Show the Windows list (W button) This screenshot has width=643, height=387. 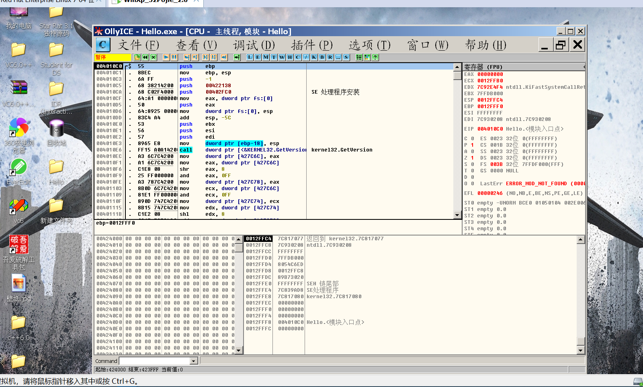[x=282, y=57]
